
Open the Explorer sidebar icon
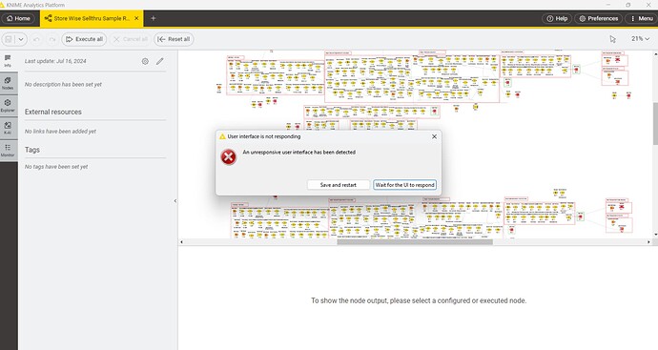(8, 105)
